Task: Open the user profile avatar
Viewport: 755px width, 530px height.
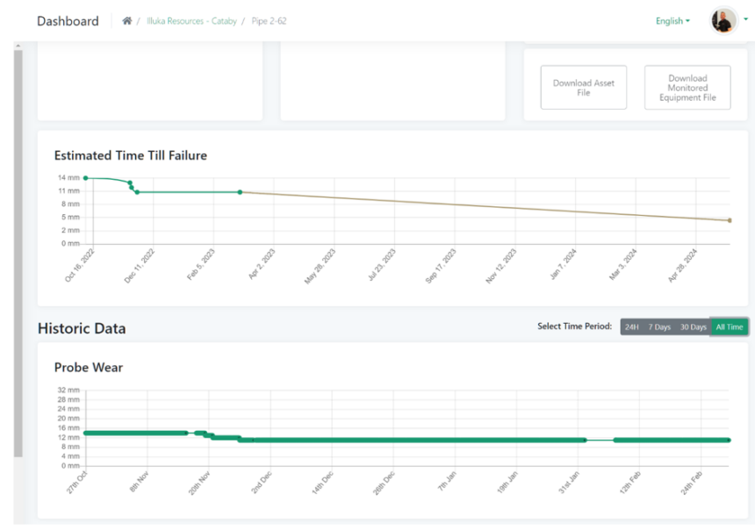Action: (723, 21)
